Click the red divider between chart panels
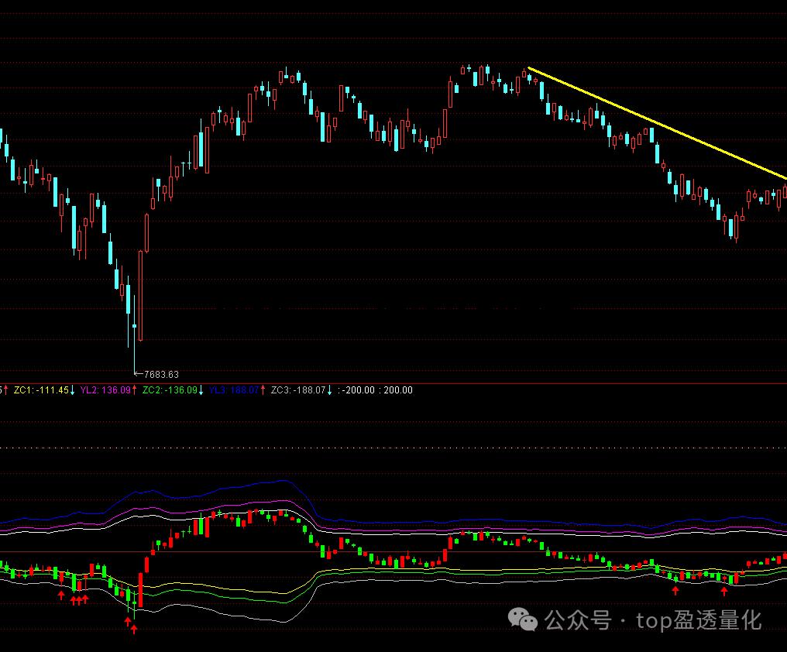 point(465,383)
